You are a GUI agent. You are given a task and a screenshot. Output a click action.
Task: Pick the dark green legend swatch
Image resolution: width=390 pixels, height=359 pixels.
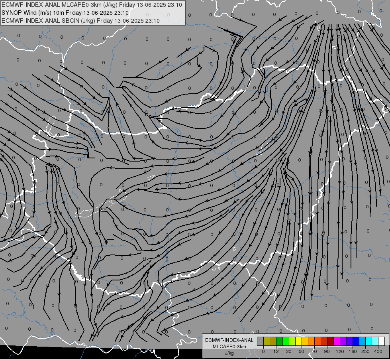[x=279, y=341]
